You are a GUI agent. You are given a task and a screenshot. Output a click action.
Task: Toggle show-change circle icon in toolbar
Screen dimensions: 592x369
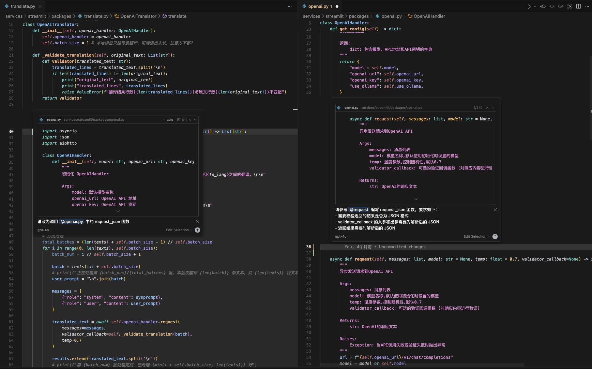pos(552,6)
